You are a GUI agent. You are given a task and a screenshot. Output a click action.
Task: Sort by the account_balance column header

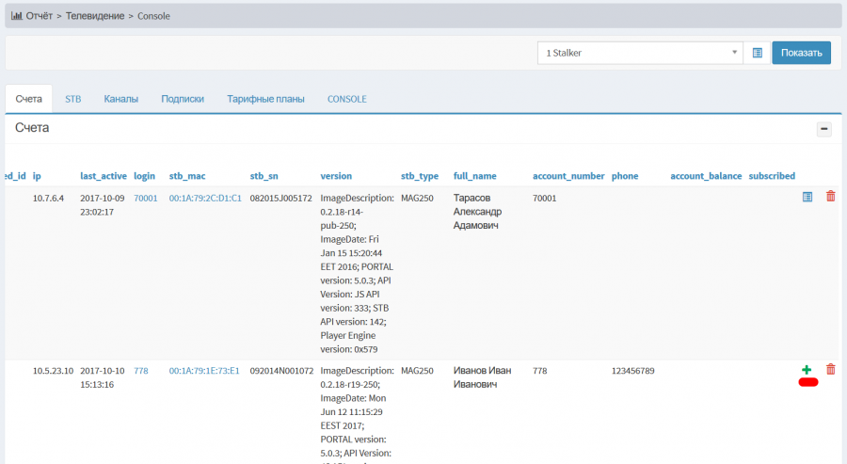(x=706, y=176)
